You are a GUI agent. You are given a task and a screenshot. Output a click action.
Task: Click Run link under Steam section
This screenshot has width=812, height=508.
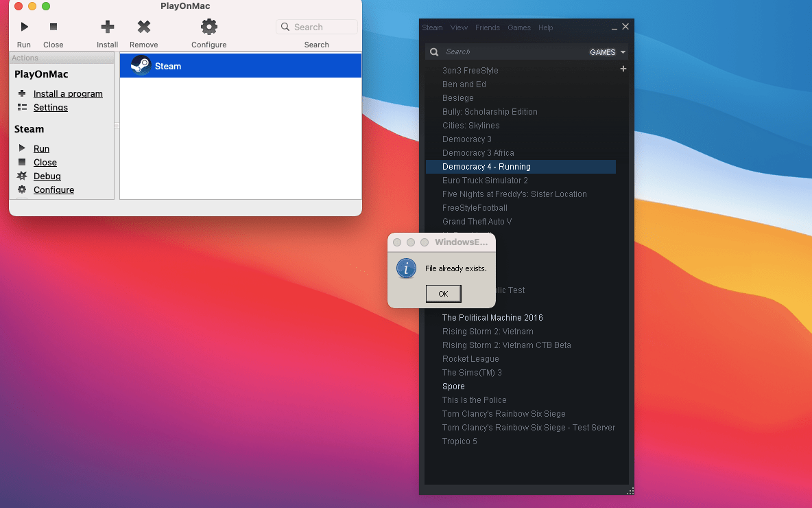click(x=41, y=148)
